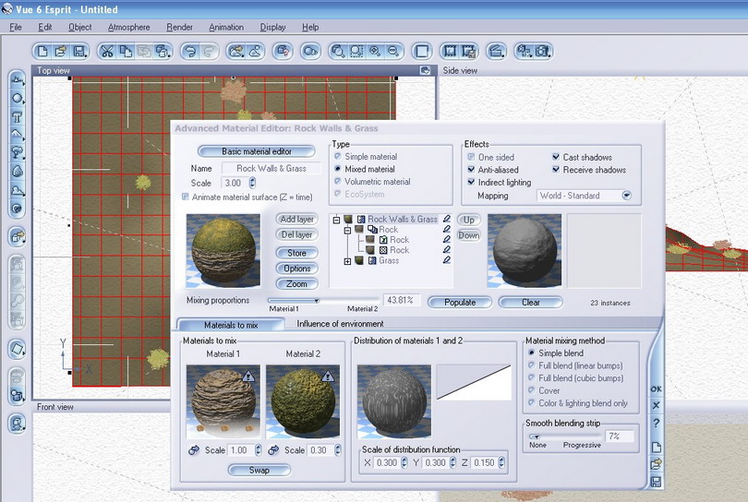Select the Simple material radio button
Image resolution: width=748 pixels, height=502 pixels.
pos(338,156)
